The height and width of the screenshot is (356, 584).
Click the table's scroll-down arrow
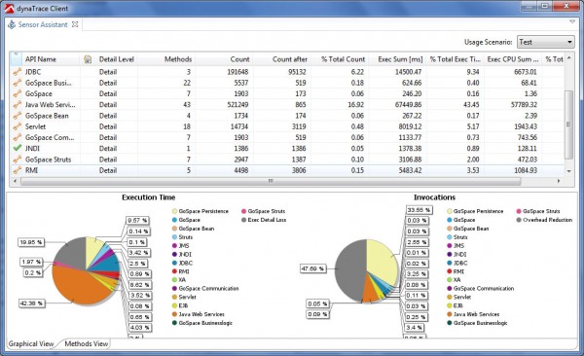[568, 171]
